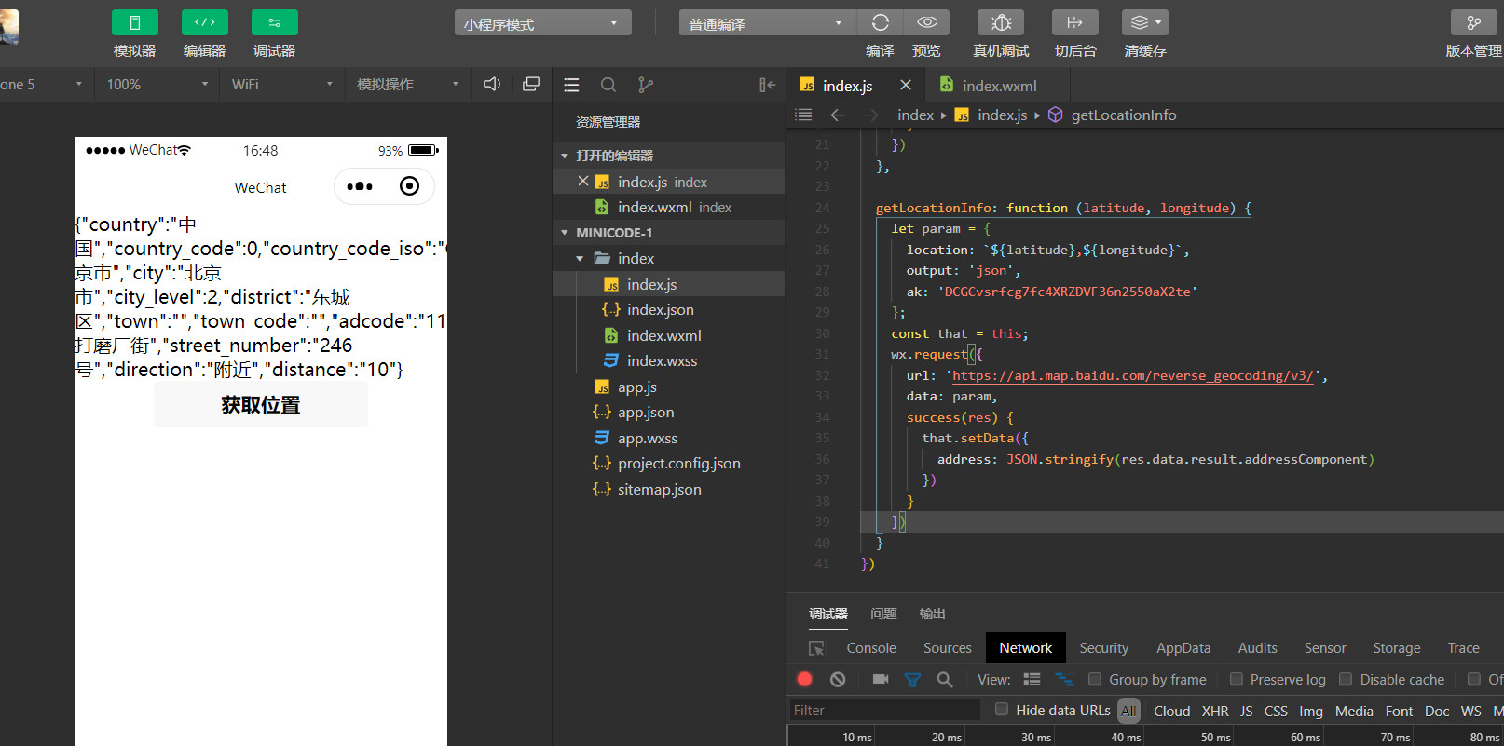Close the index.js editor tab
This screenshot has width=1504, height=746.
point(905,85)
